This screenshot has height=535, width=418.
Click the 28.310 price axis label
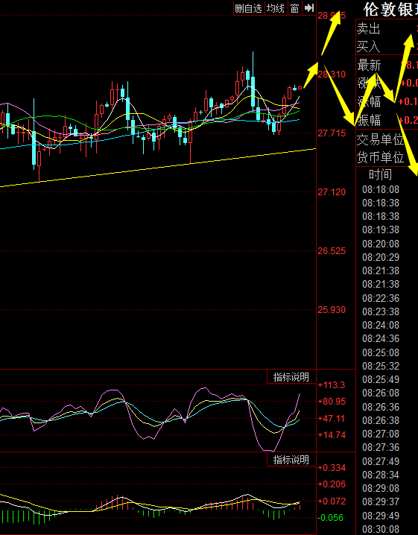coord(332,74)
